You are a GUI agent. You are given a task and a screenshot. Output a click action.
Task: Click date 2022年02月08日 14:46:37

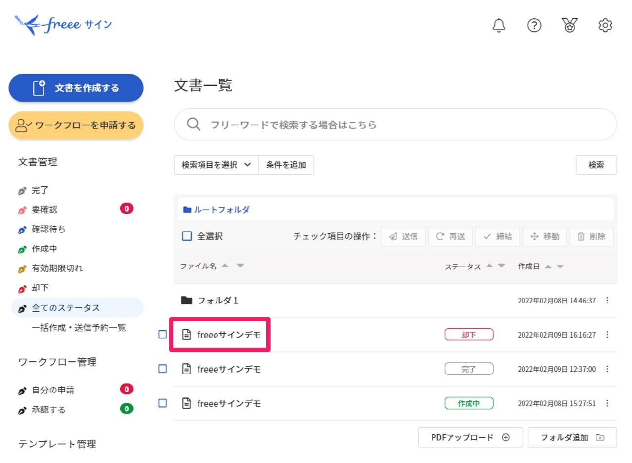click(556, 301)
